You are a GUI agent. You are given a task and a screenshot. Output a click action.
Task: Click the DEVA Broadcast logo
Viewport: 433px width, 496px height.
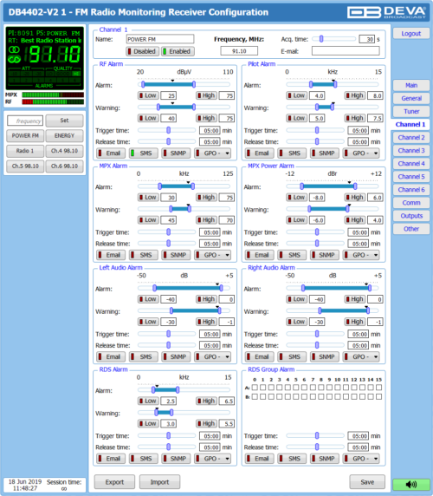pyautogui.click(x=386, y=12)
